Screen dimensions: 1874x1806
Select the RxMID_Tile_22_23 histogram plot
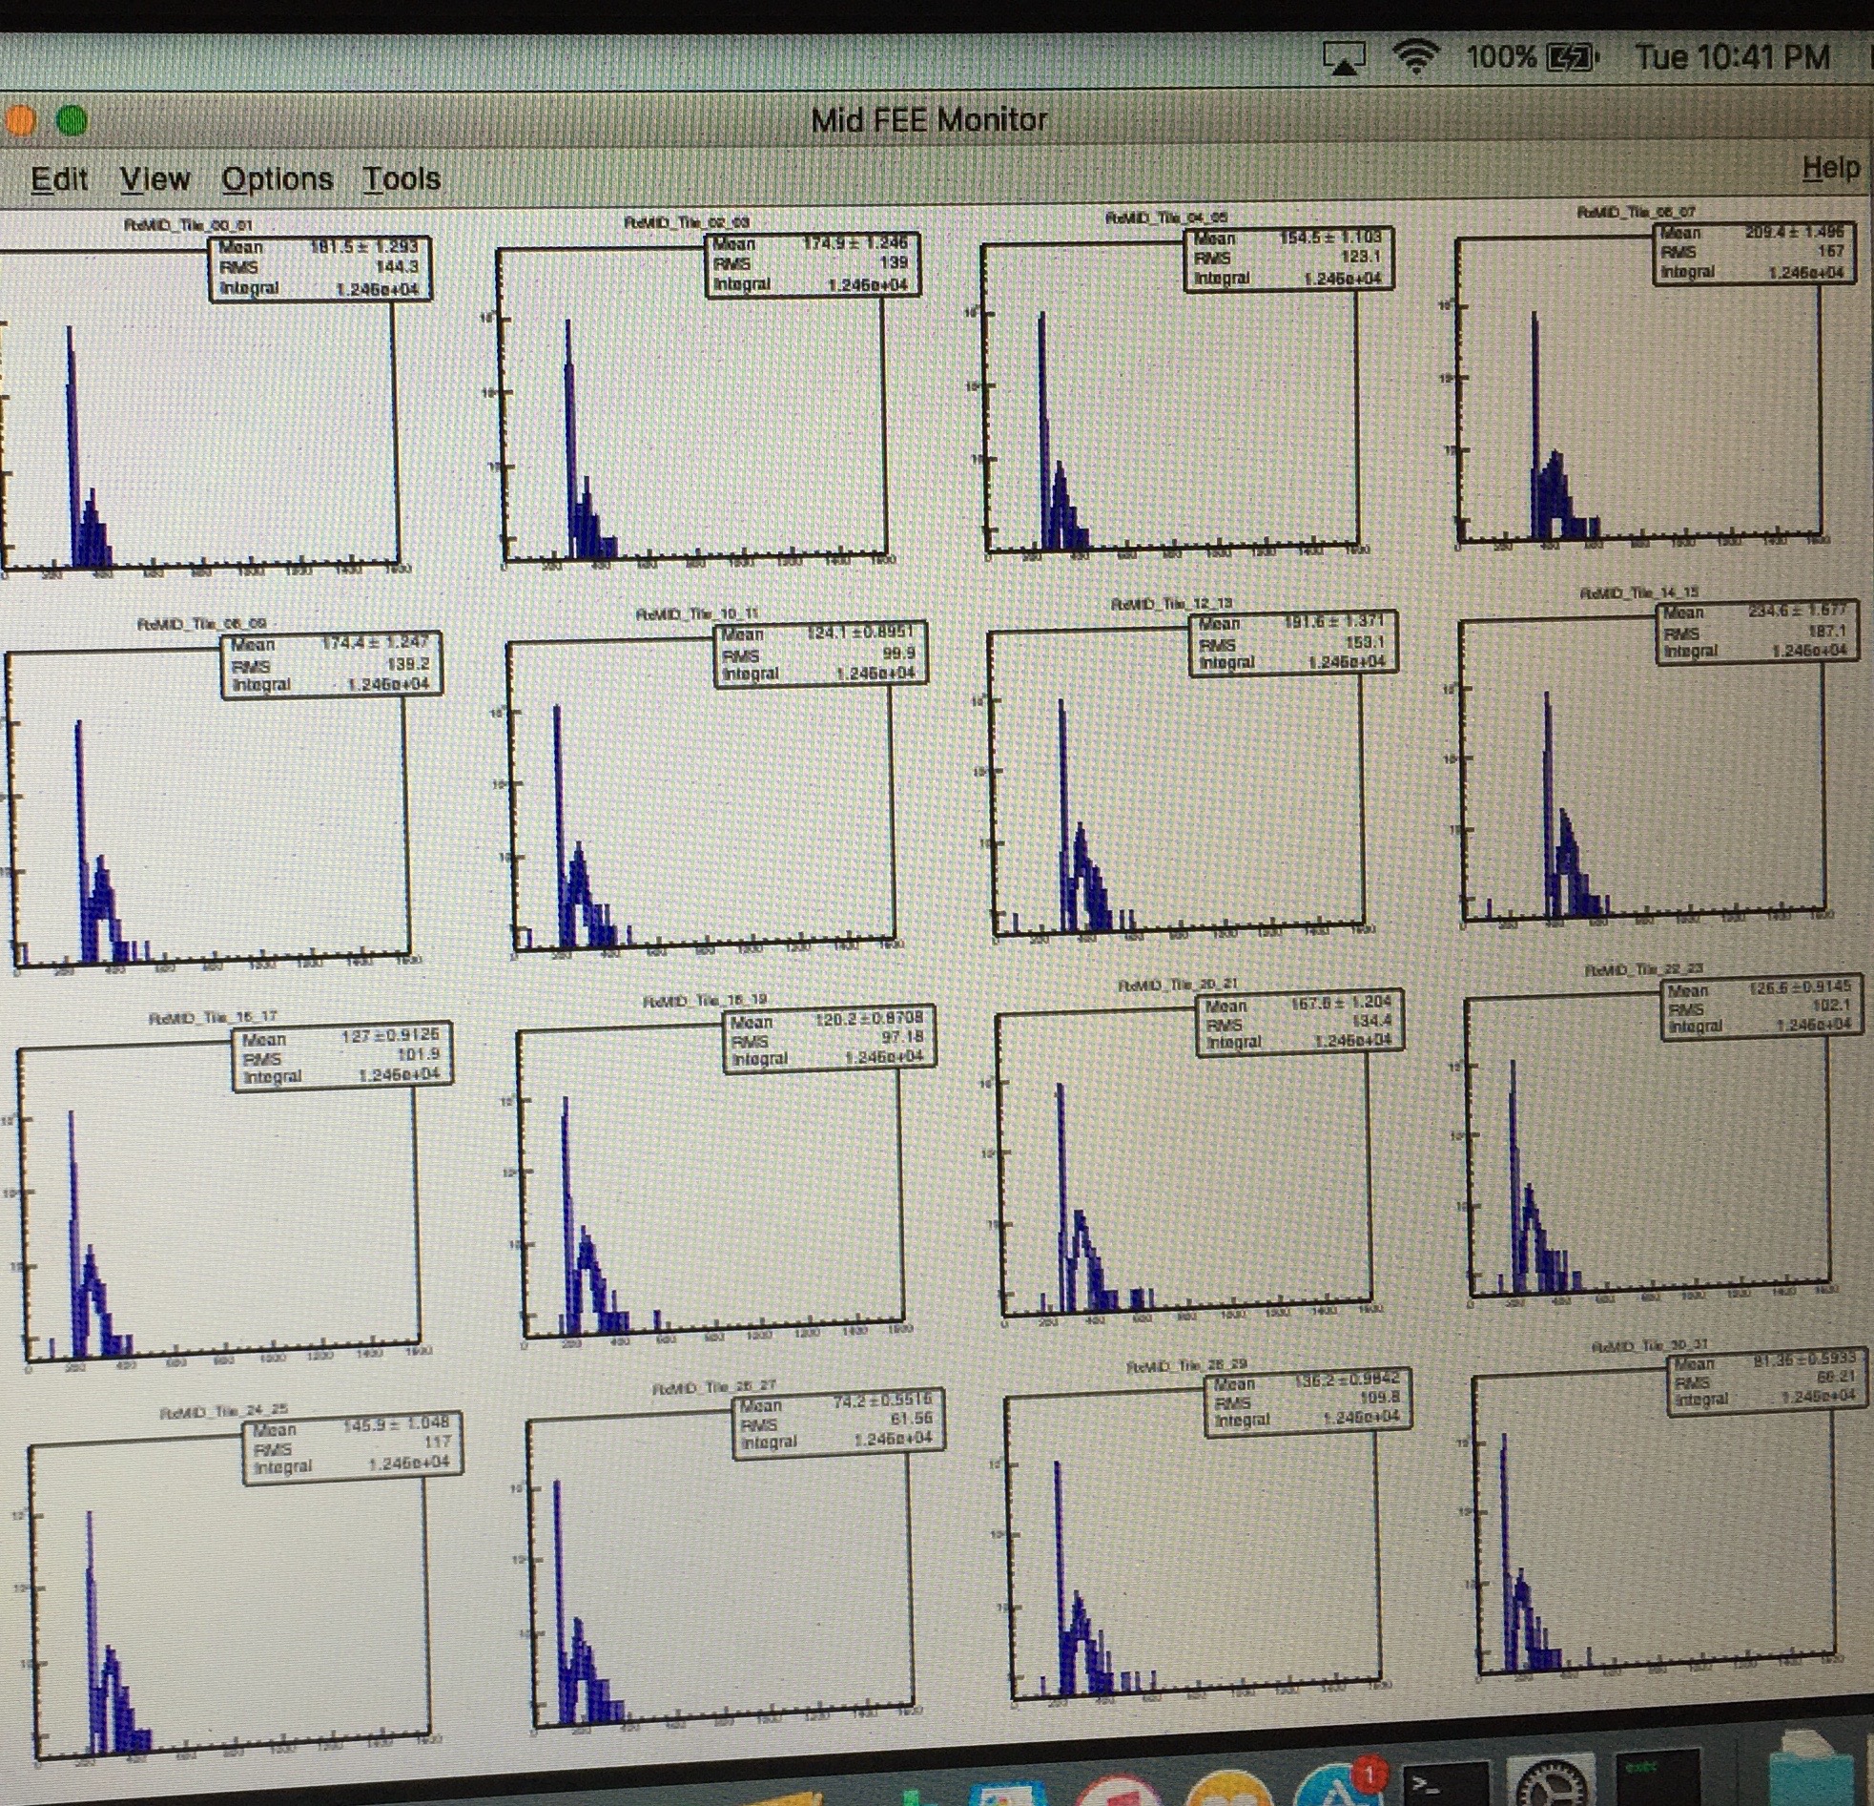click(1649, 1148)
